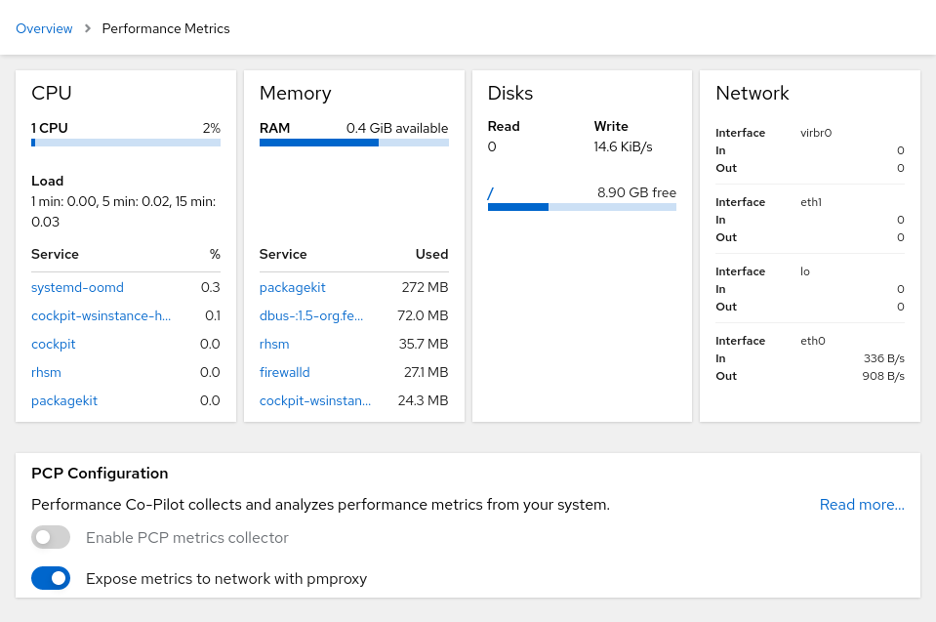
Task: Click the Overview breadcrumb link
Action: (x=44, y=28)
